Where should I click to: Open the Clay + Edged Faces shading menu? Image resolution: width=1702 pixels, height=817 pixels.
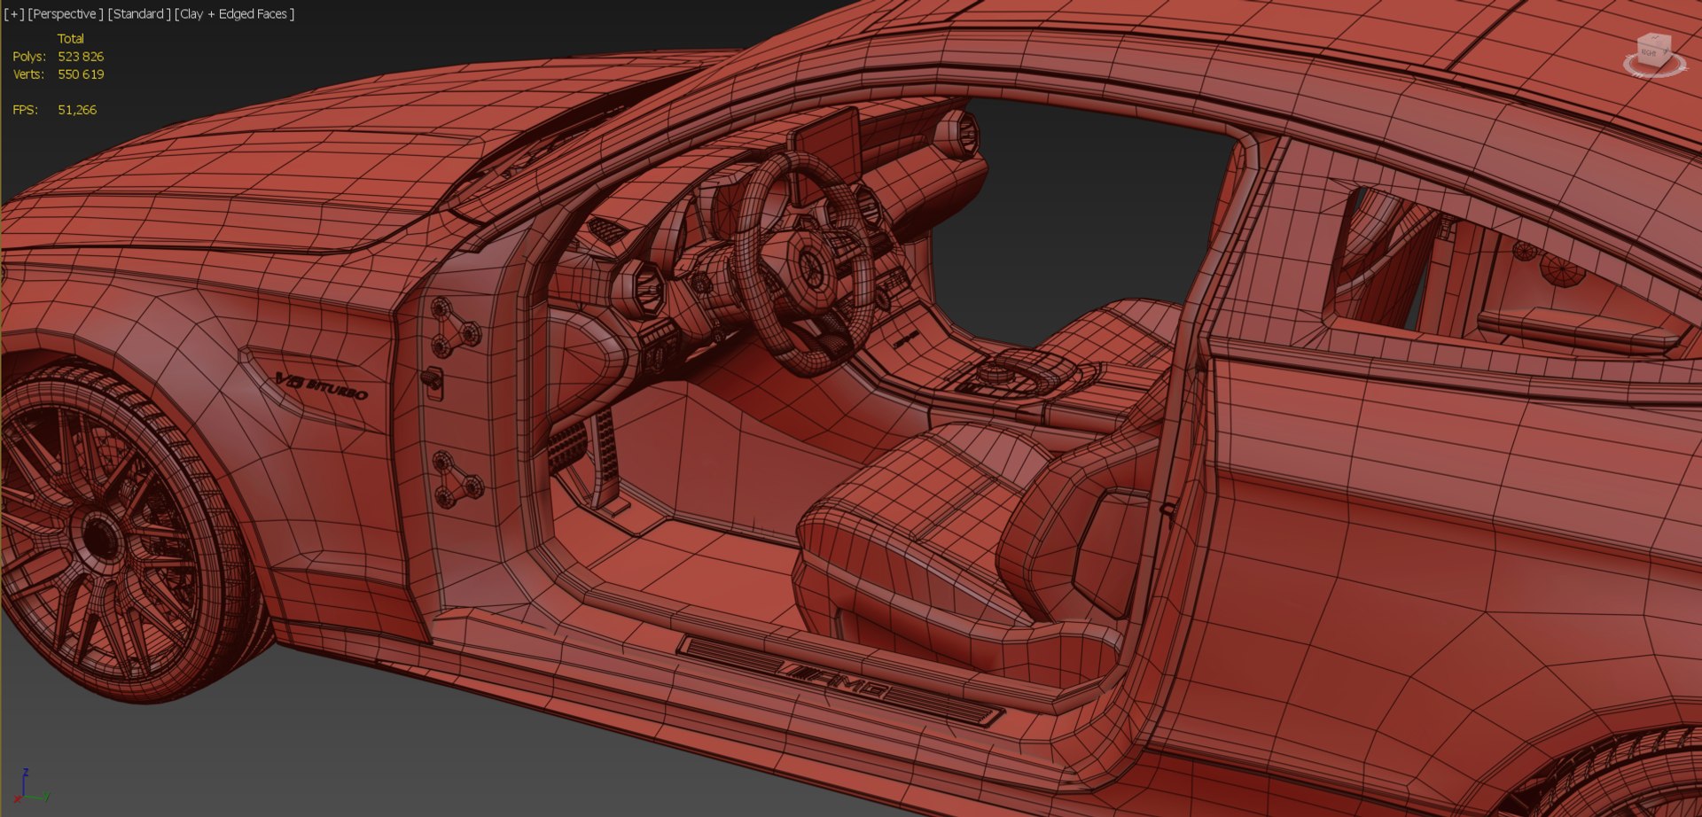(x=235, y=14)
